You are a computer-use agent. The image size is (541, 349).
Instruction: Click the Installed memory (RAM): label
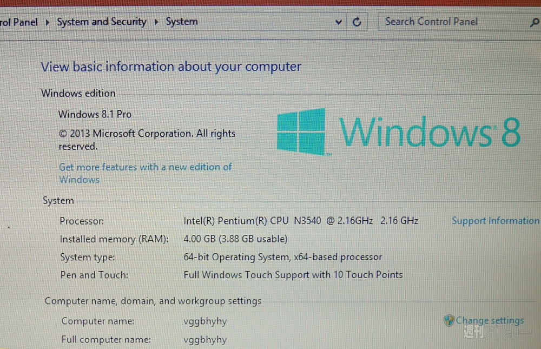point(114,239)
